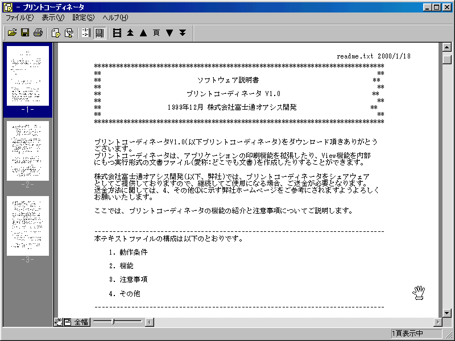This screenshot has width=455, height=341.
Task: Click the printer icon to print
Action: point(38,32)
